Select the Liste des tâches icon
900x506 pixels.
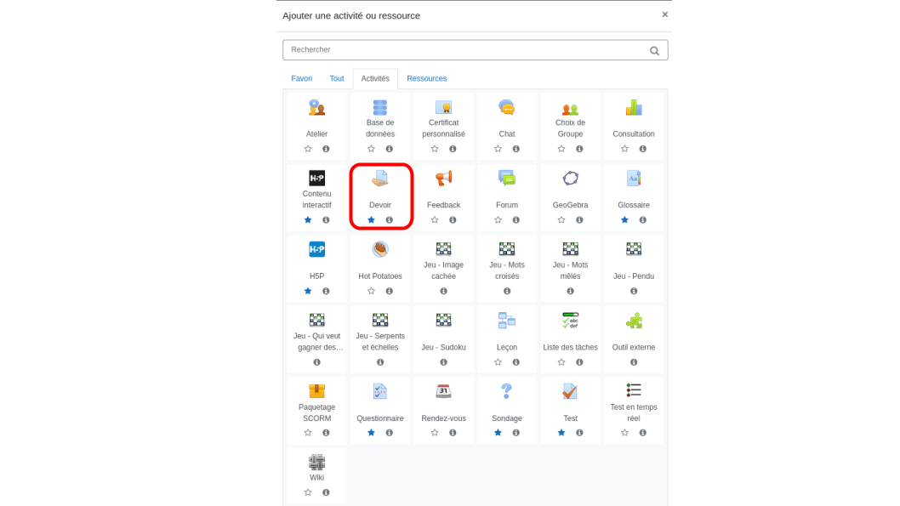pos(570,321)
